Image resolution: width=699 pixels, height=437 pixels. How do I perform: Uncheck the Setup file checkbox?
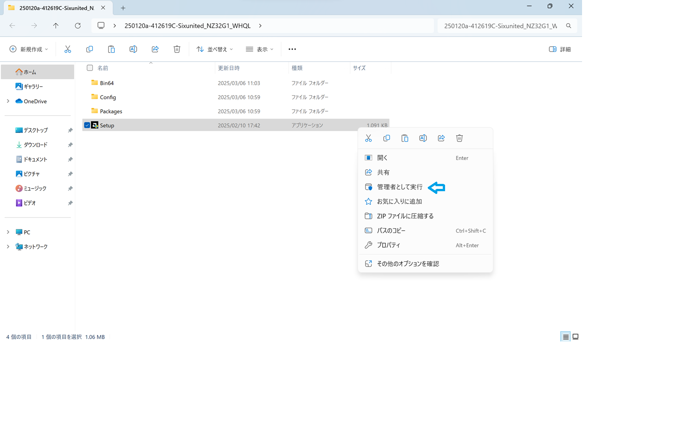pyautogui.click(x=87, y=125)
